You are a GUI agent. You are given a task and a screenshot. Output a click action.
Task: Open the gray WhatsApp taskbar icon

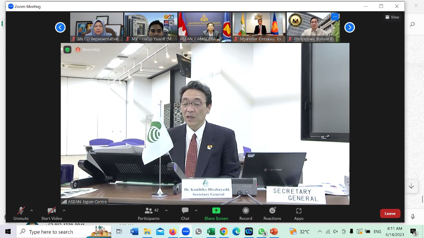tap(198, 231)
